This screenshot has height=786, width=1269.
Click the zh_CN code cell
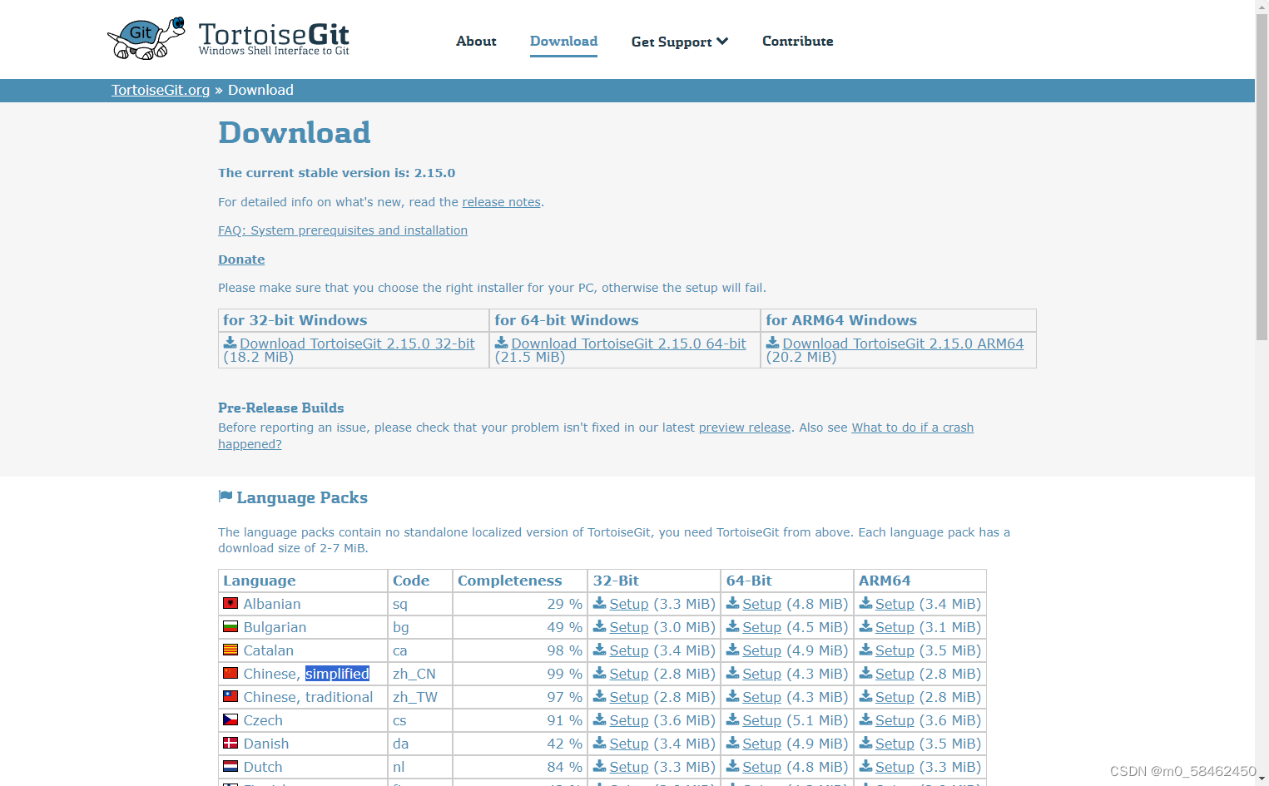(x=420, y=674)
